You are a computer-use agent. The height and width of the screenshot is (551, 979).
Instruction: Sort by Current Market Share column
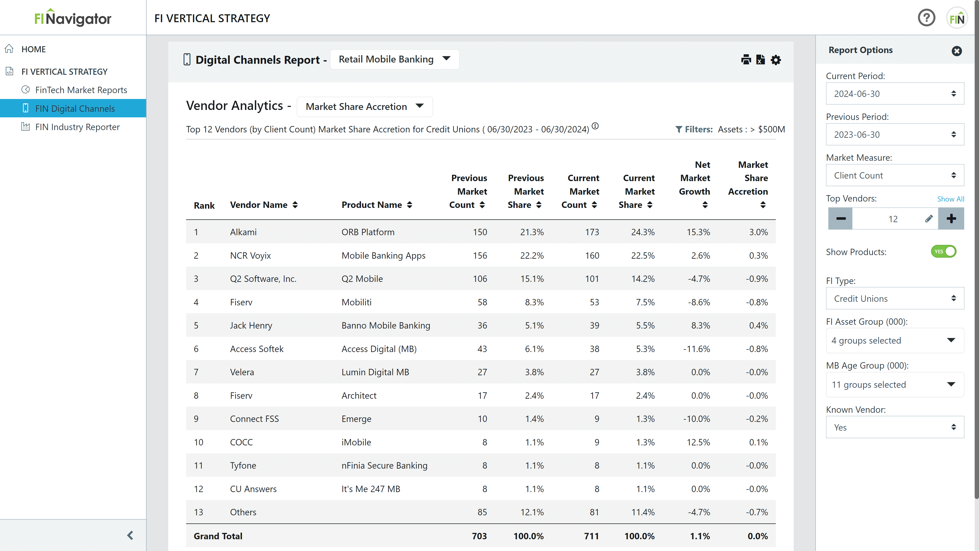[650, 205]
